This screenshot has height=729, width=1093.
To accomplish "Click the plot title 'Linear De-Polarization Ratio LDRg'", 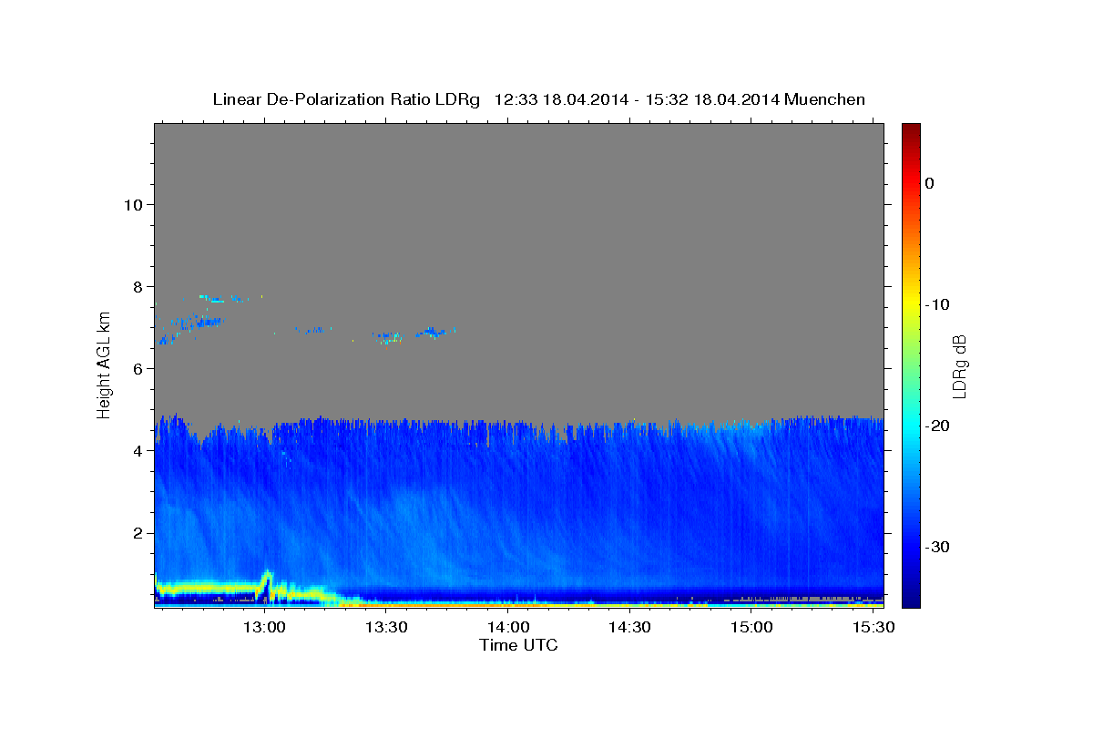I will (345, 99).
